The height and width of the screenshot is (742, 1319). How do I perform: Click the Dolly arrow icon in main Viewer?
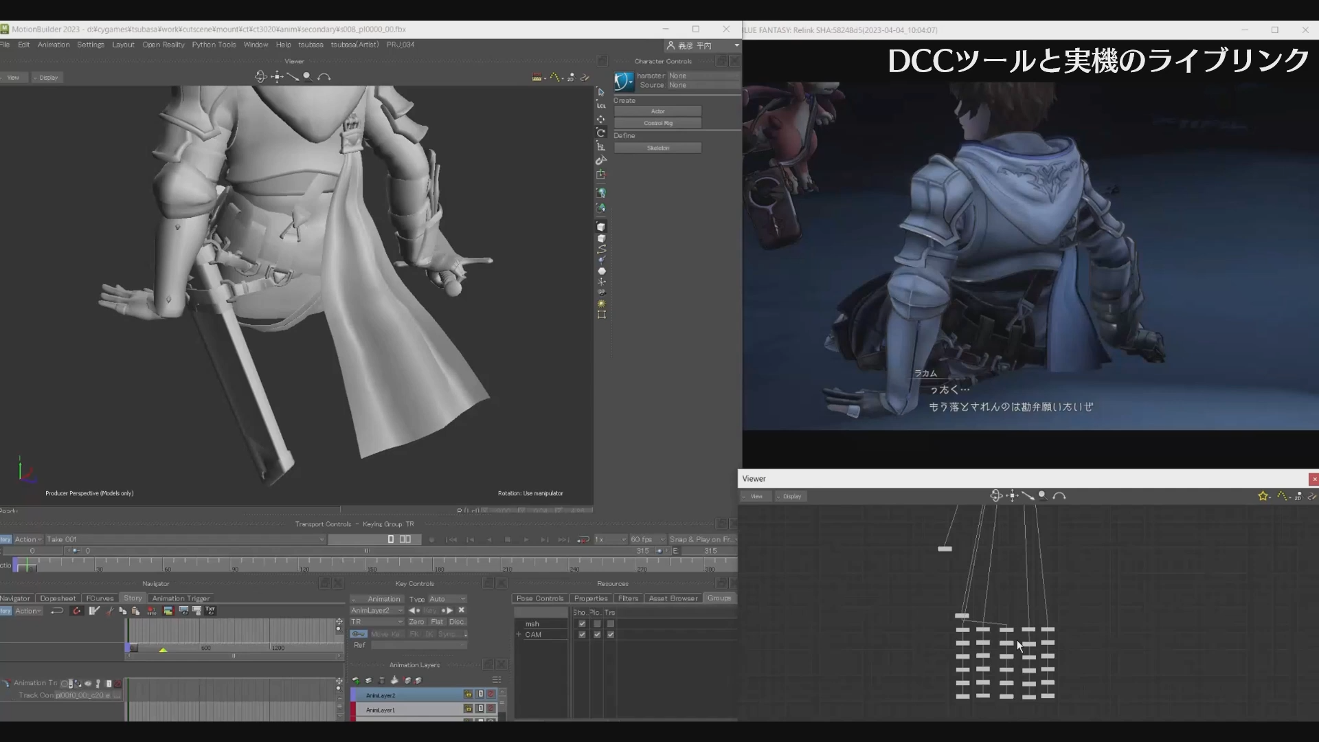point(293,77)
